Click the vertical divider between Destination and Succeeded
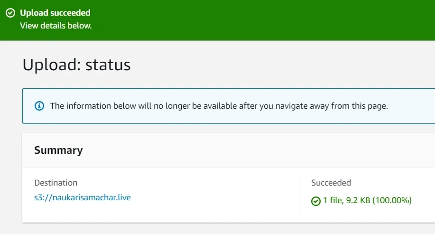Screen dimensions: 435x234 coord(299,195)
